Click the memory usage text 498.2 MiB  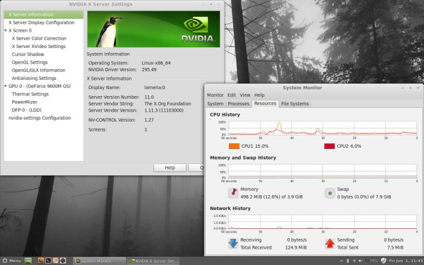(x=271, y=197)
